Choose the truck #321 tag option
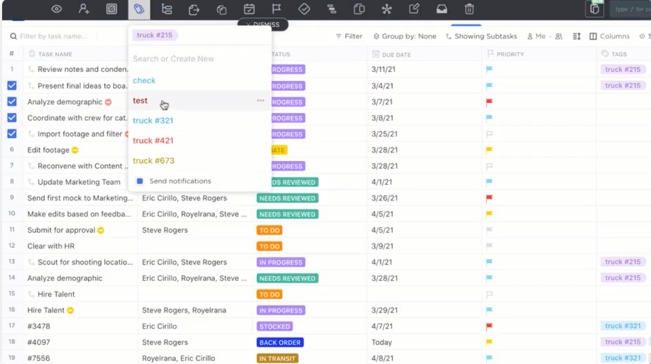 click(x=153, y=121)
